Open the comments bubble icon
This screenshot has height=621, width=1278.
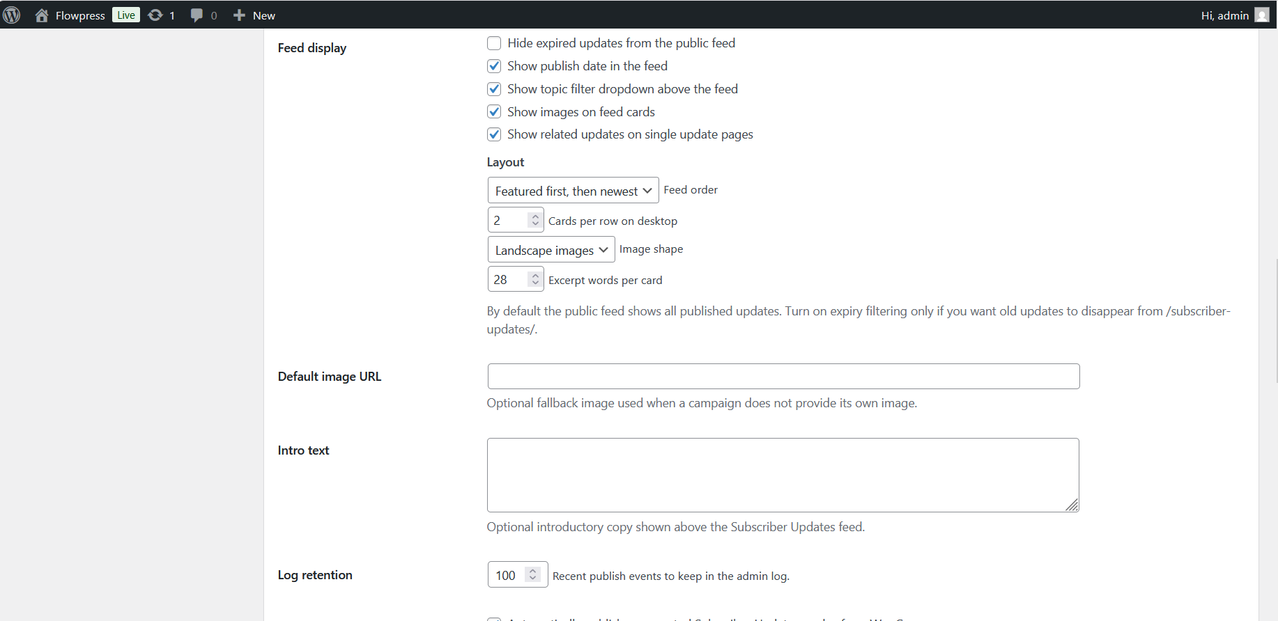click(x=197, y=15)
